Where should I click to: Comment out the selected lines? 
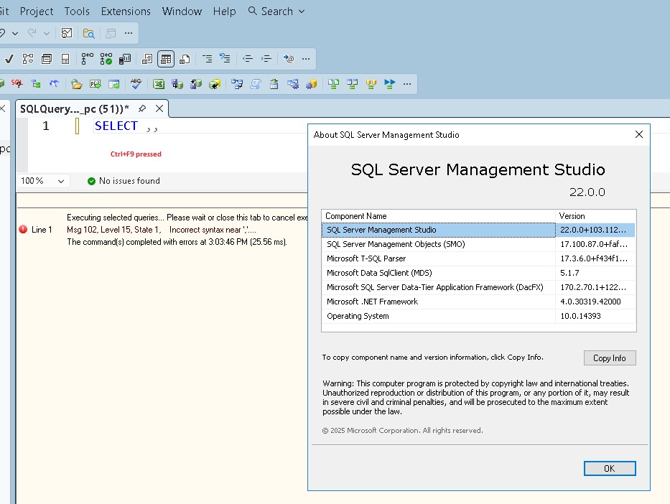click(x=208, y=59)
